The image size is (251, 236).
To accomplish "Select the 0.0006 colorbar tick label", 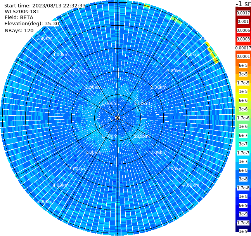I will [x=243, y=30].
